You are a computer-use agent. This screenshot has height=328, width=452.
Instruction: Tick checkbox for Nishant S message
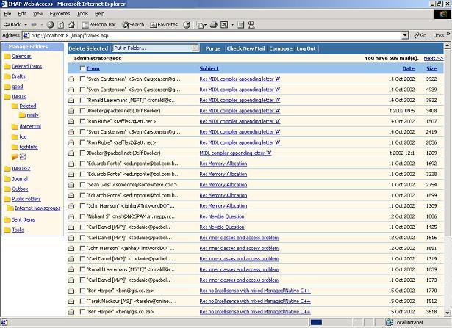tap(82, 216)
